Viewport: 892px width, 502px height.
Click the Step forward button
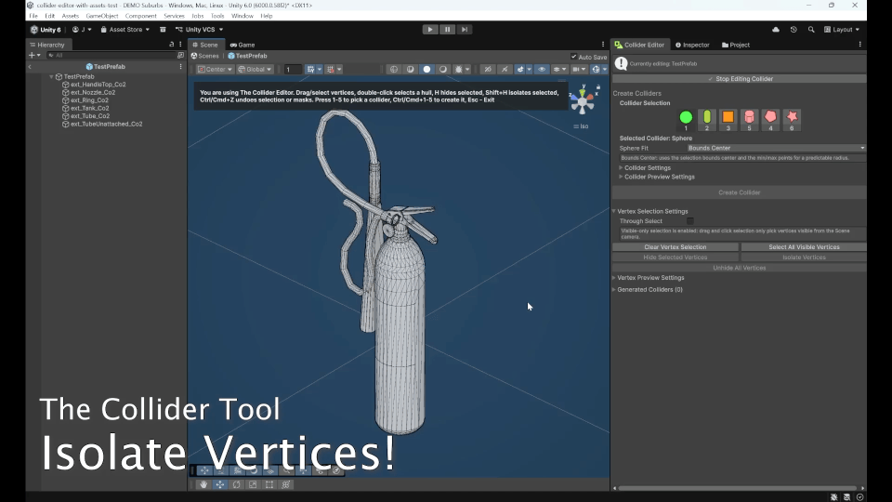click(x=465, y=30)
